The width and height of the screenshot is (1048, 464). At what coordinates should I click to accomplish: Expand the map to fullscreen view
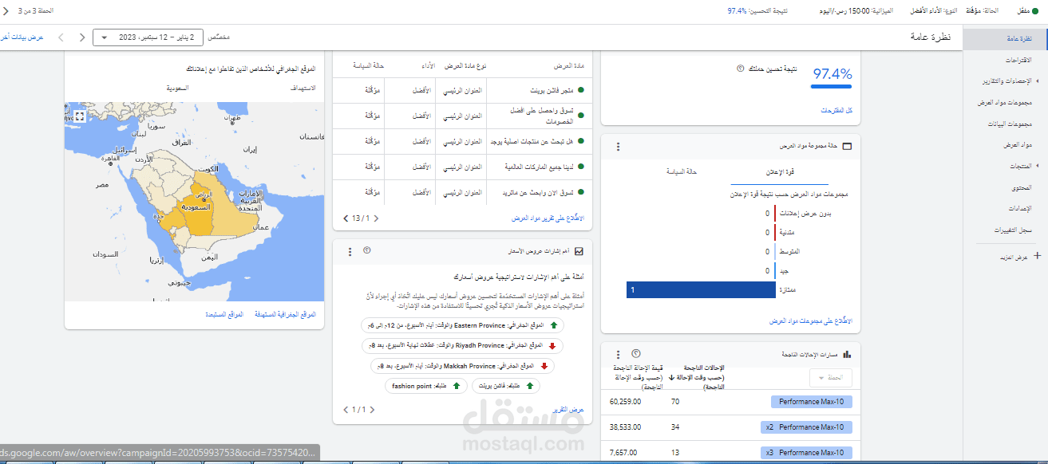click(80, 116)
